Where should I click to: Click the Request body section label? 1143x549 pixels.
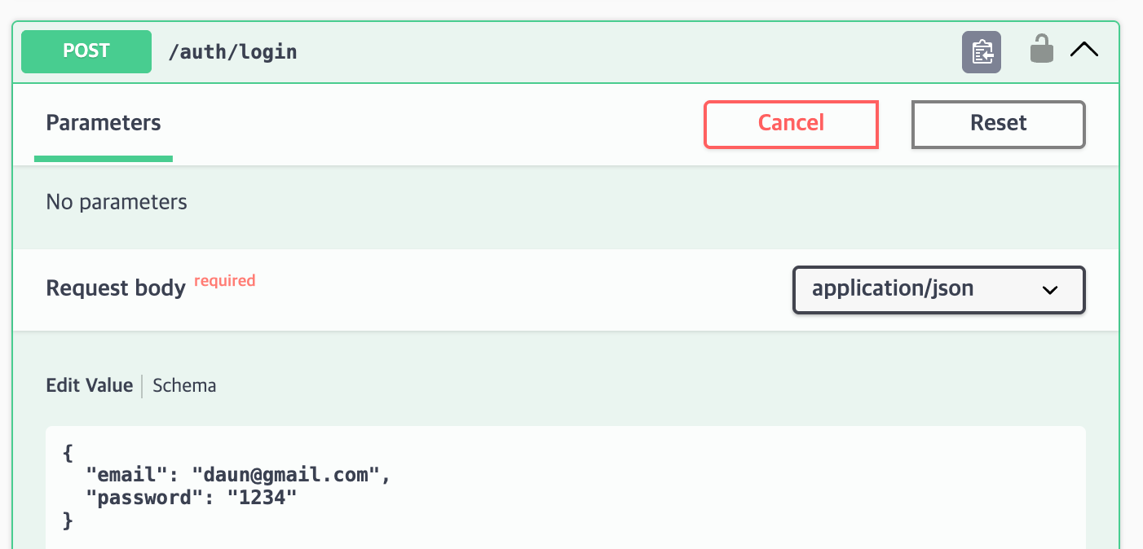[116, 288]
